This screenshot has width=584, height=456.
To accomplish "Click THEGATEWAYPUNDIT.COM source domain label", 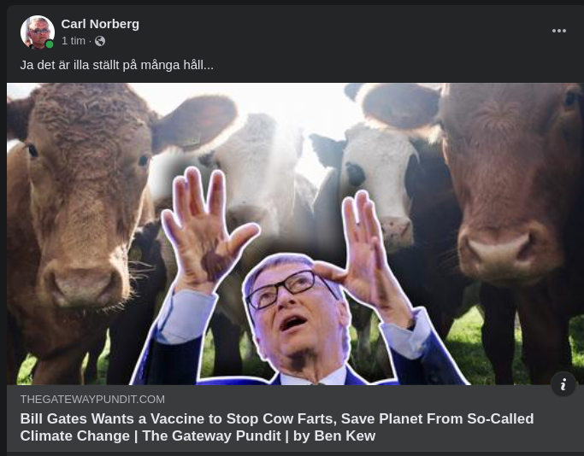I will (92, 399).
